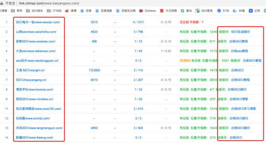The height and width of the screenshot is (144, 266).
Task: Open the 36氪 bookmark icon
Action: click(235, 11)
